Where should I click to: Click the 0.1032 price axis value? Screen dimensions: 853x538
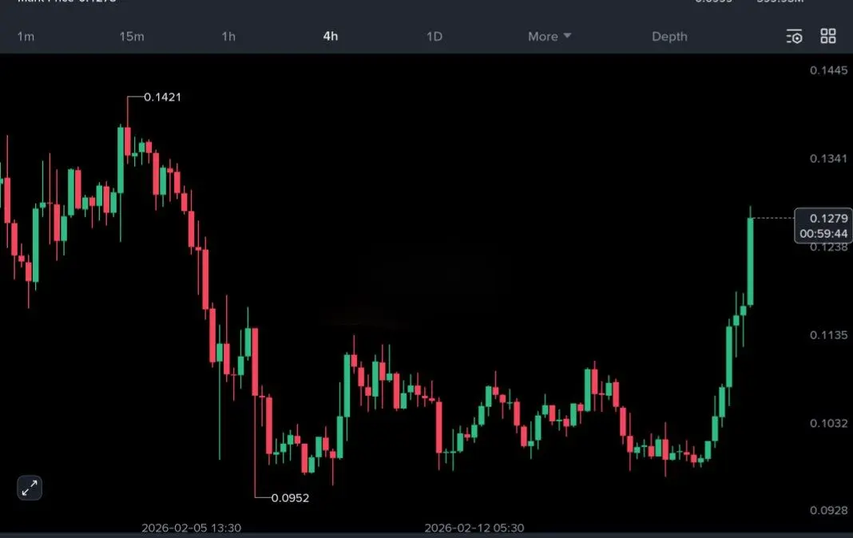[x=828, y=423]
